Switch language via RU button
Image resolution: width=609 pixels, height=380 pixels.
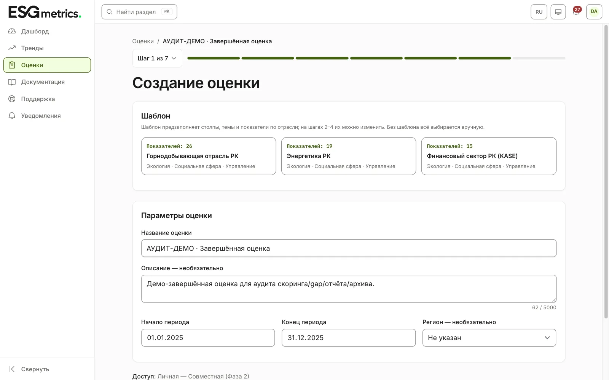(x=539, y=12)
